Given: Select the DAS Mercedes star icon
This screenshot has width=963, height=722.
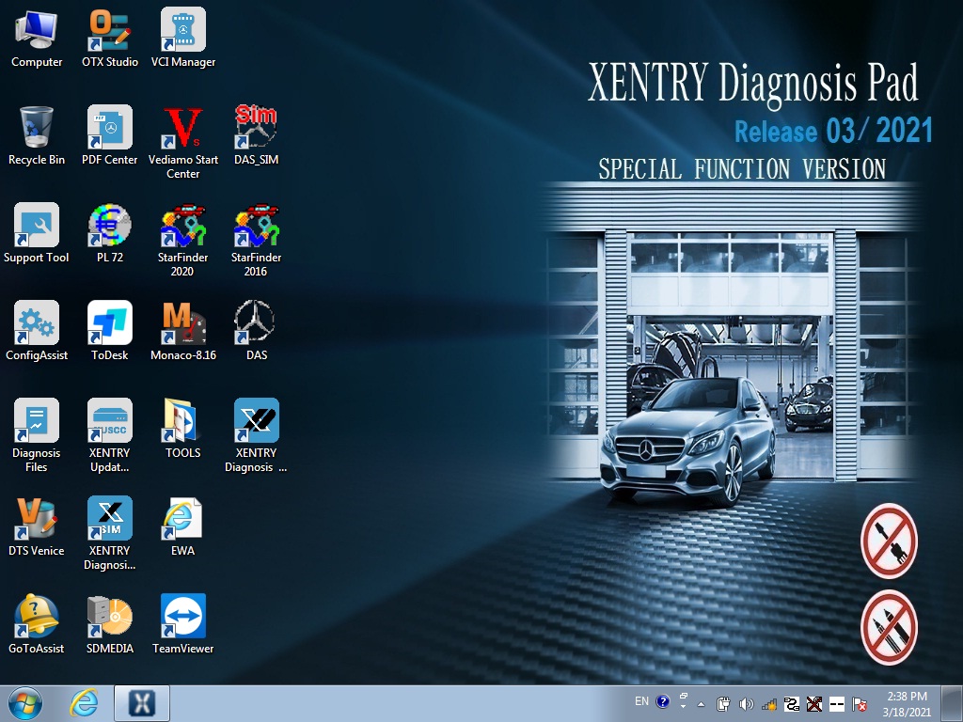Looking at the screenshot, I should [256, 331].
